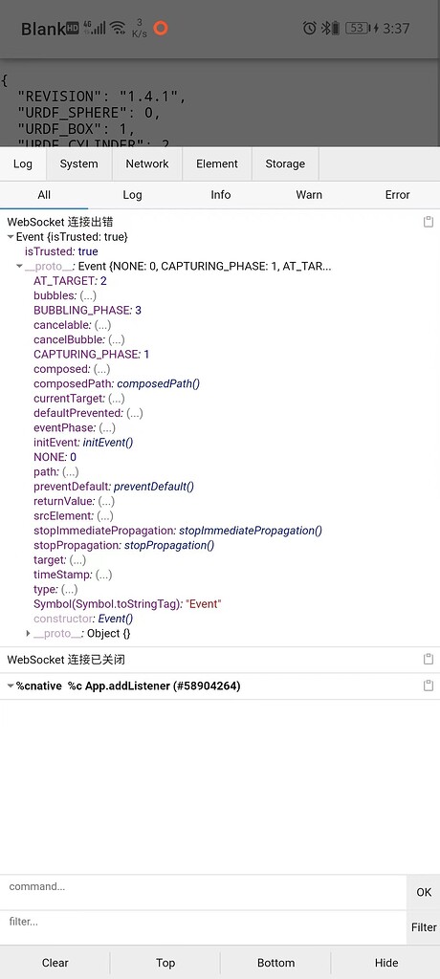
Task: Copy the WebSocket 连接已关闭 log entry
Action: [429, 660]
